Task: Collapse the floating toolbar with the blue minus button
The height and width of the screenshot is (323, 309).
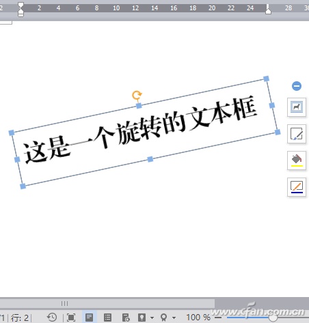Action: pyautogui.click(x=297, y=86)
